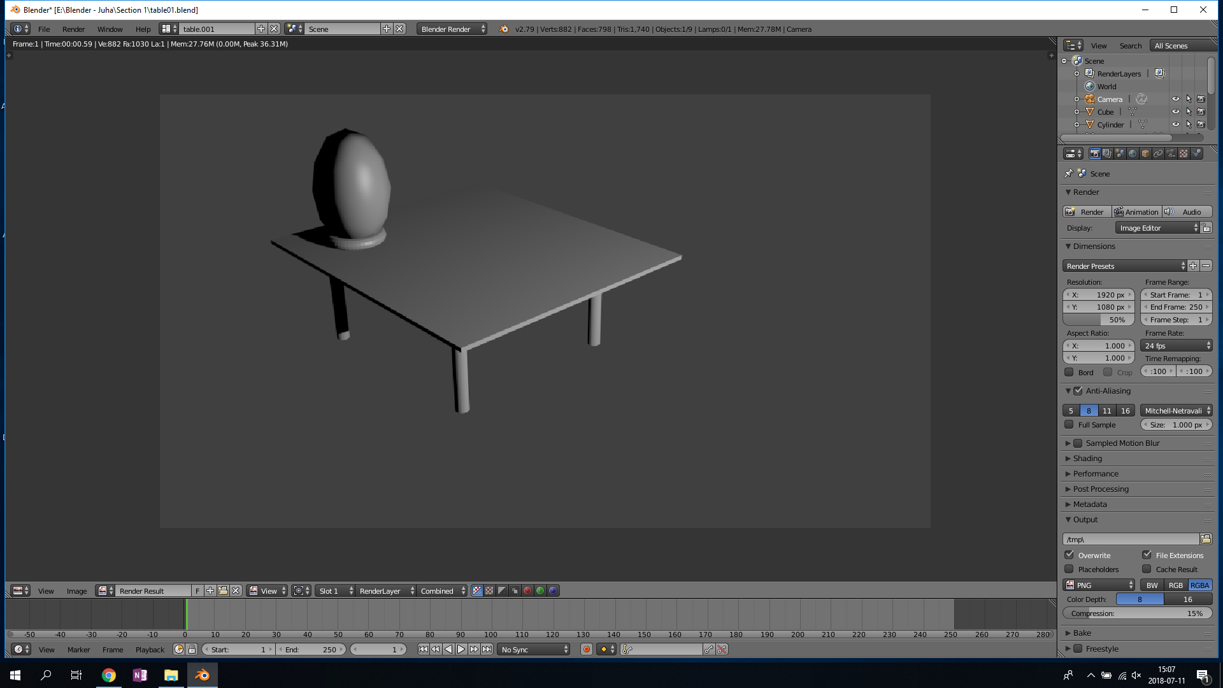This screenshot has height=688, width=1223.
Task: Toggle Cube visibility eye icon in outliner
Action: point(1176,111)
